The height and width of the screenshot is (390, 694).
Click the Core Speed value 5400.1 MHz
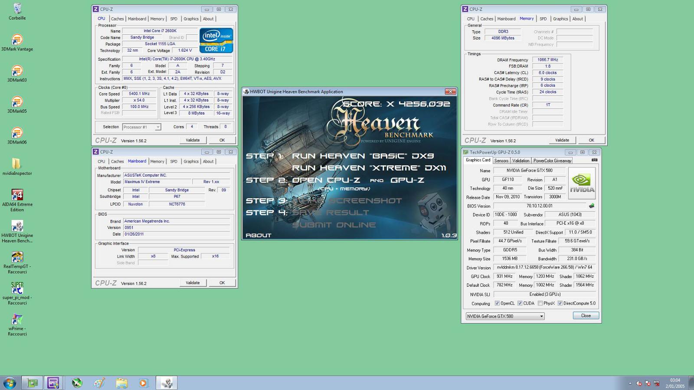coord(139,94)
